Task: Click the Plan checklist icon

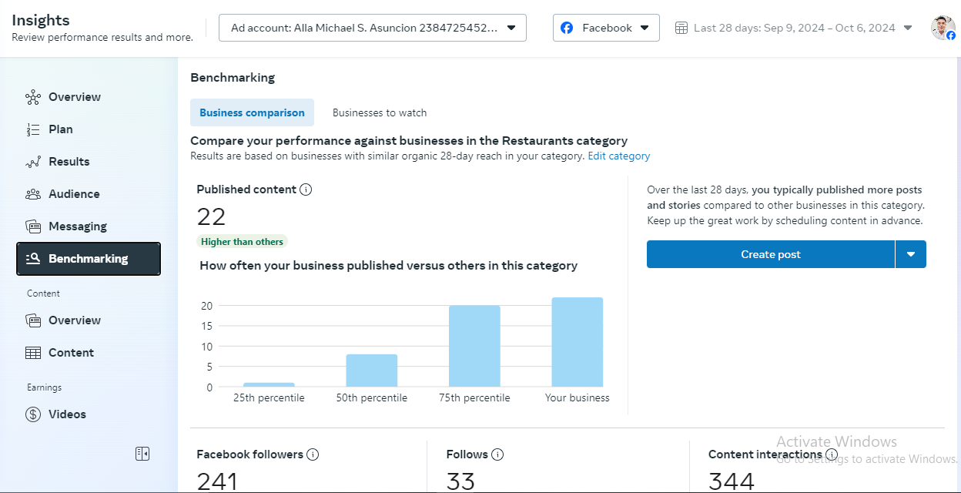Action: tap(32, 129)
